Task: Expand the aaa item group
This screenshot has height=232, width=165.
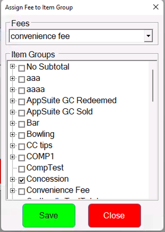Action: coord(13,78)
